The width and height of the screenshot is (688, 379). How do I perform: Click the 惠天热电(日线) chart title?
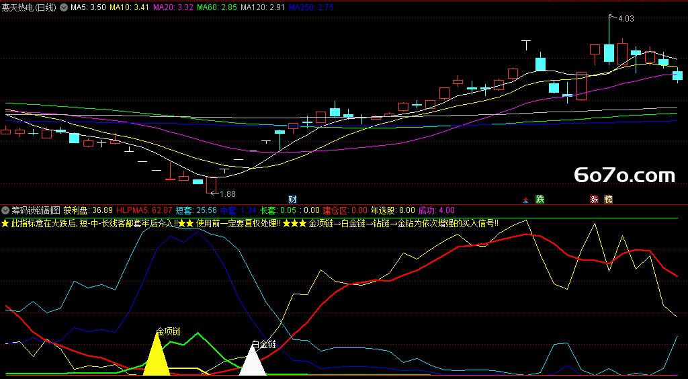click(30, 7)
